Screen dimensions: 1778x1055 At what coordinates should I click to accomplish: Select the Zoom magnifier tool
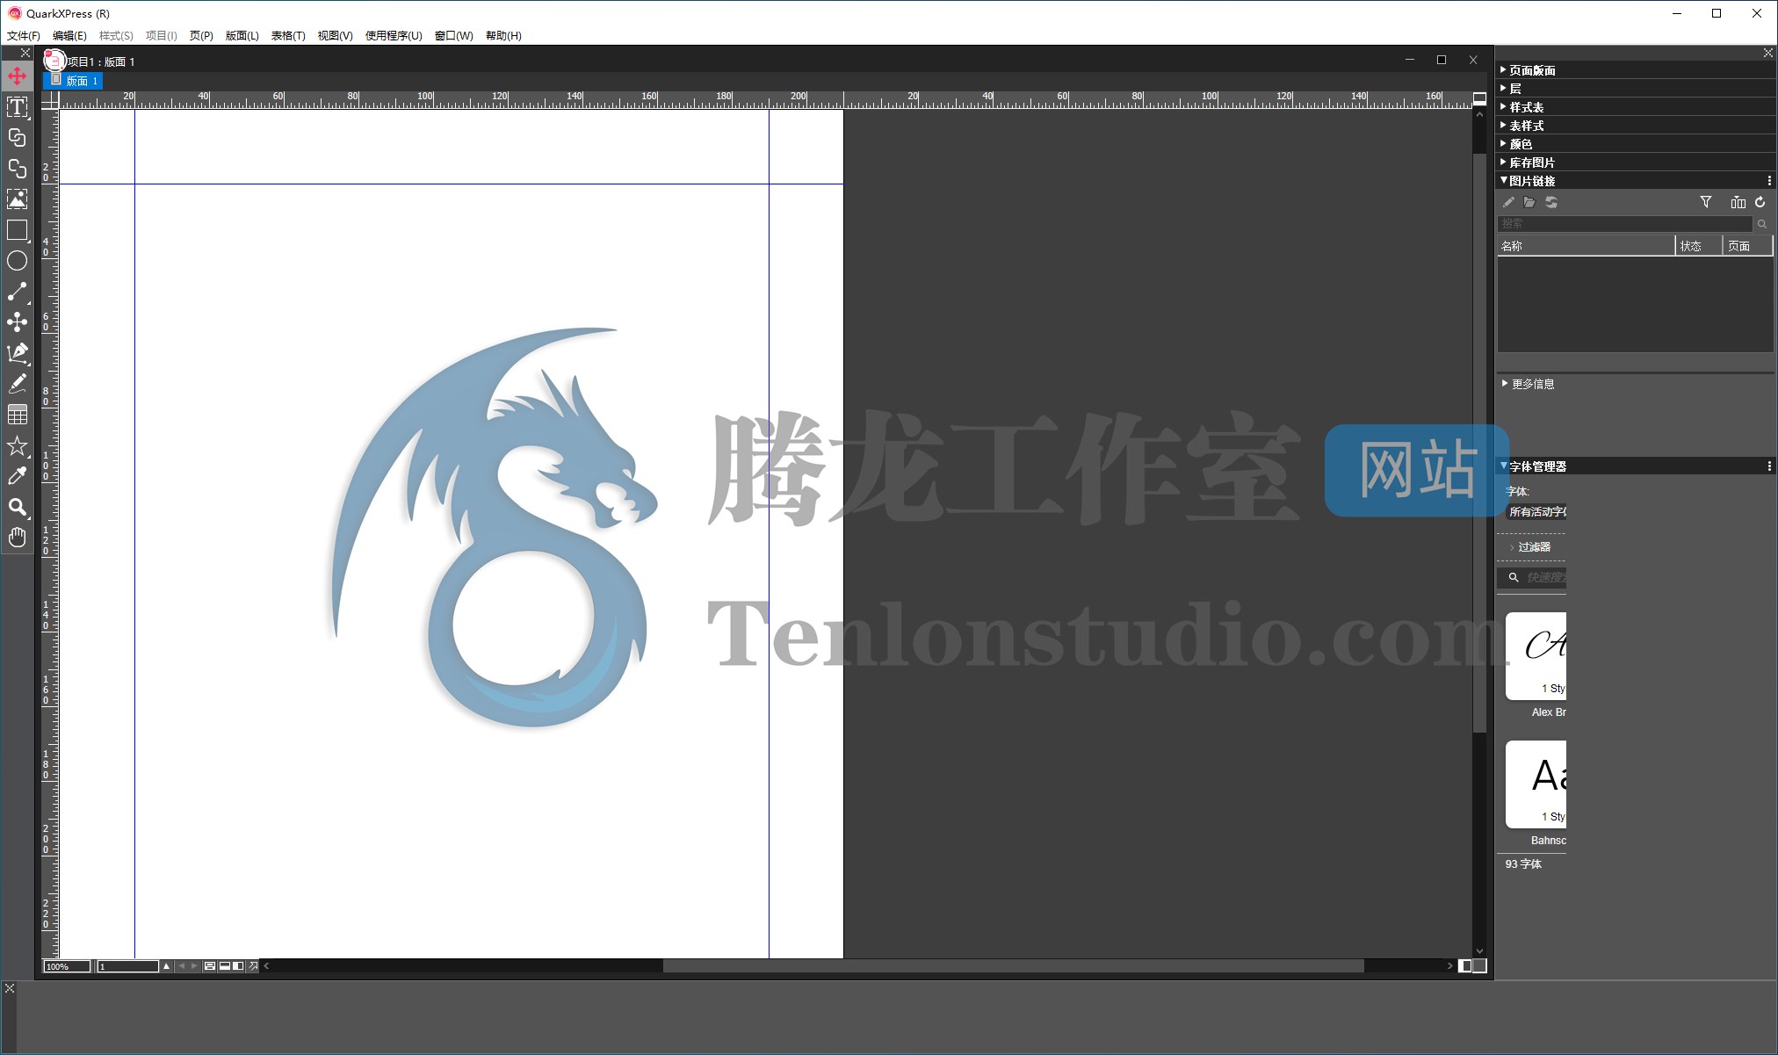pos(17,507)
